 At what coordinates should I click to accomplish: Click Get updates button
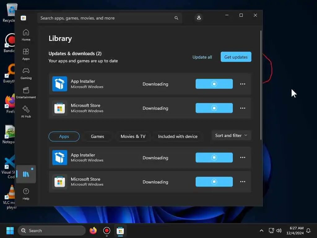click(236, 57)
